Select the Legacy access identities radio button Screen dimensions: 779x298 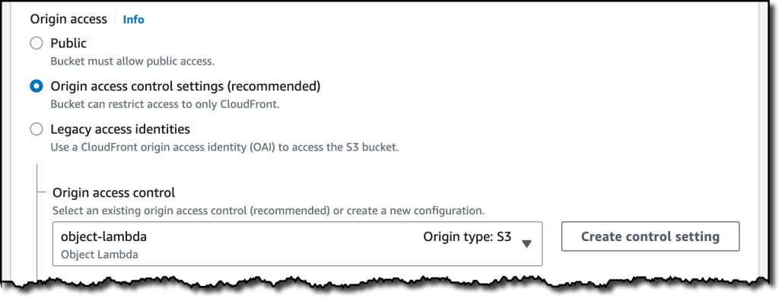click(37, 130)
